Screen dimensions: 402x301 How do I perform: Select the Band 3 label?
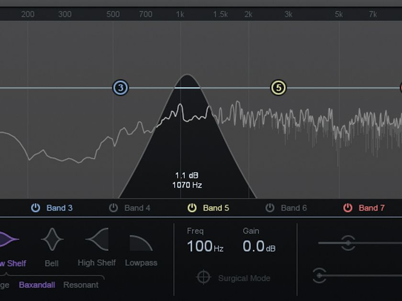click(x=59, y=208)
